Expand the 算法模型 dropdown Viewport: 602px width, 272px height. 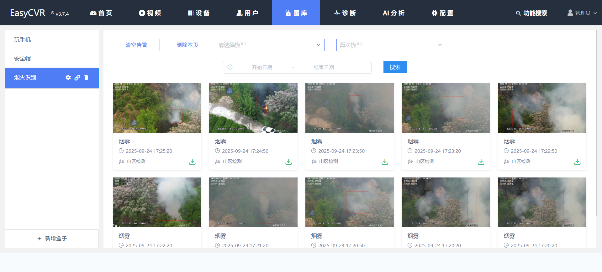coord(391,45)
